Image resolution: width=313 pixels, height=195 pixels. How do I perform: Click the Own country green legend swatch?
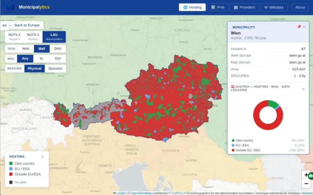tap(11, 163)
